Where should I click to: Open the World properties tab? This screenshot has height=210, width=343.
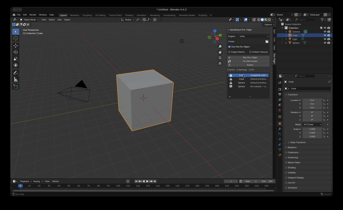coord(280,110)
